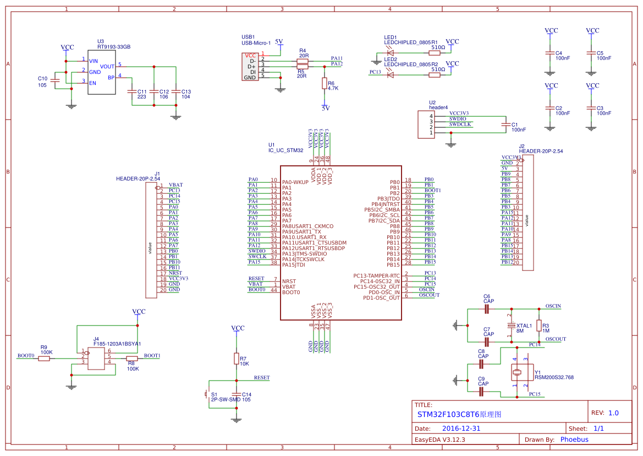The image size is (643, 456).
Task: Click the PD0-OSC_IN pin name
Action: [384, 292]
